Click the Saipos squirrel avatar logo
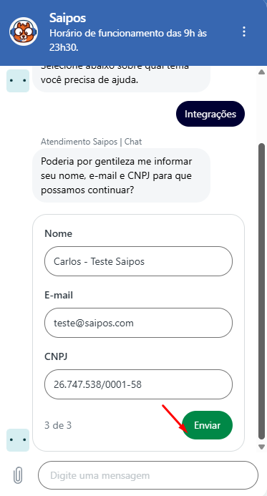Image resolution: width=267 pixels, height=496 pixels. click(x=24, y=31)
